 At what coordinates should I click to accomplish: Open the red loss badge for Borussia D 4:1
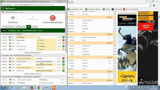pos(63,40)
